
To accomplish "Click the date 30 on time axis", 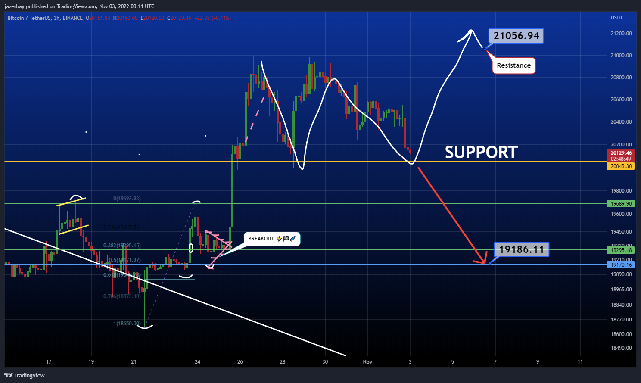I will click(x=325, y=362).
